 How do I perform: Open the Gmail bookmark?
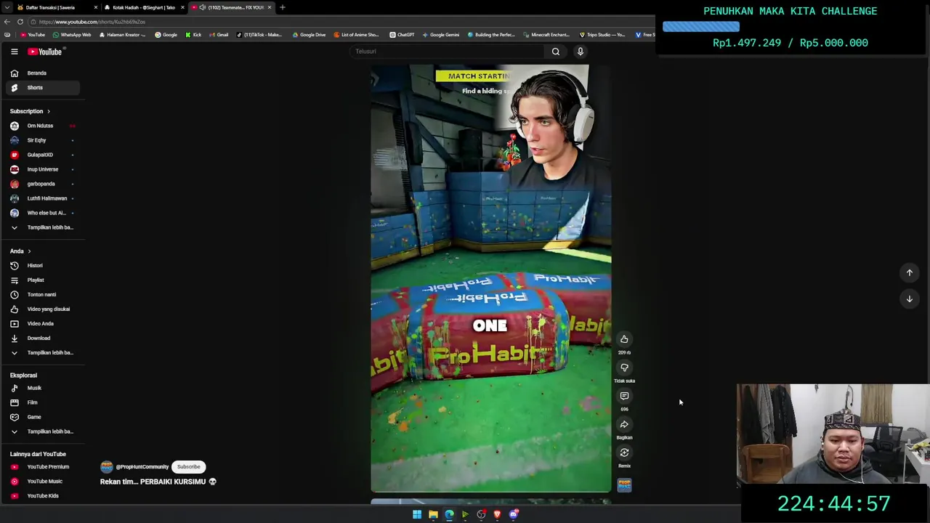click(219, 35)
